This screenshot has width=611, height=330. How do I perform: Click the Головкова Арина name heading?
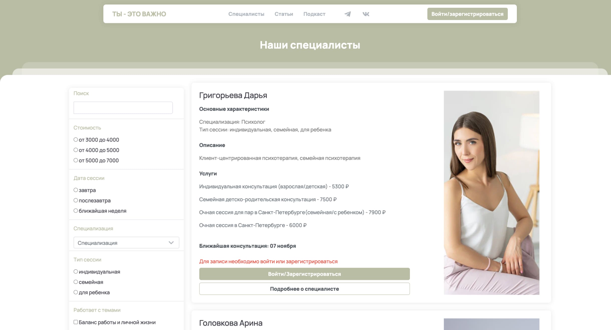(x=231, y=323)
